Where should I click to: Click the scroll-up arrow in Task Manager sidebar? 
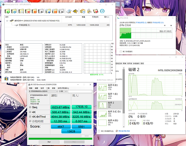[x=123, y=68]
